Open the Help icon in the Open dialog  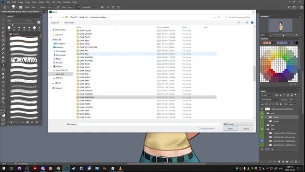252,22
